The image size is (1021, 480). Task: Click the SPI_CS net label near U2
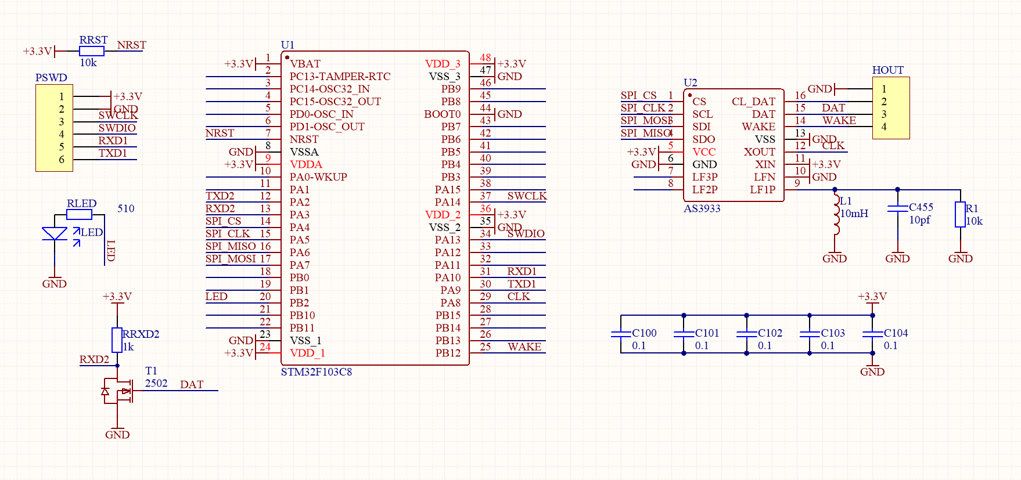point(639,95)
